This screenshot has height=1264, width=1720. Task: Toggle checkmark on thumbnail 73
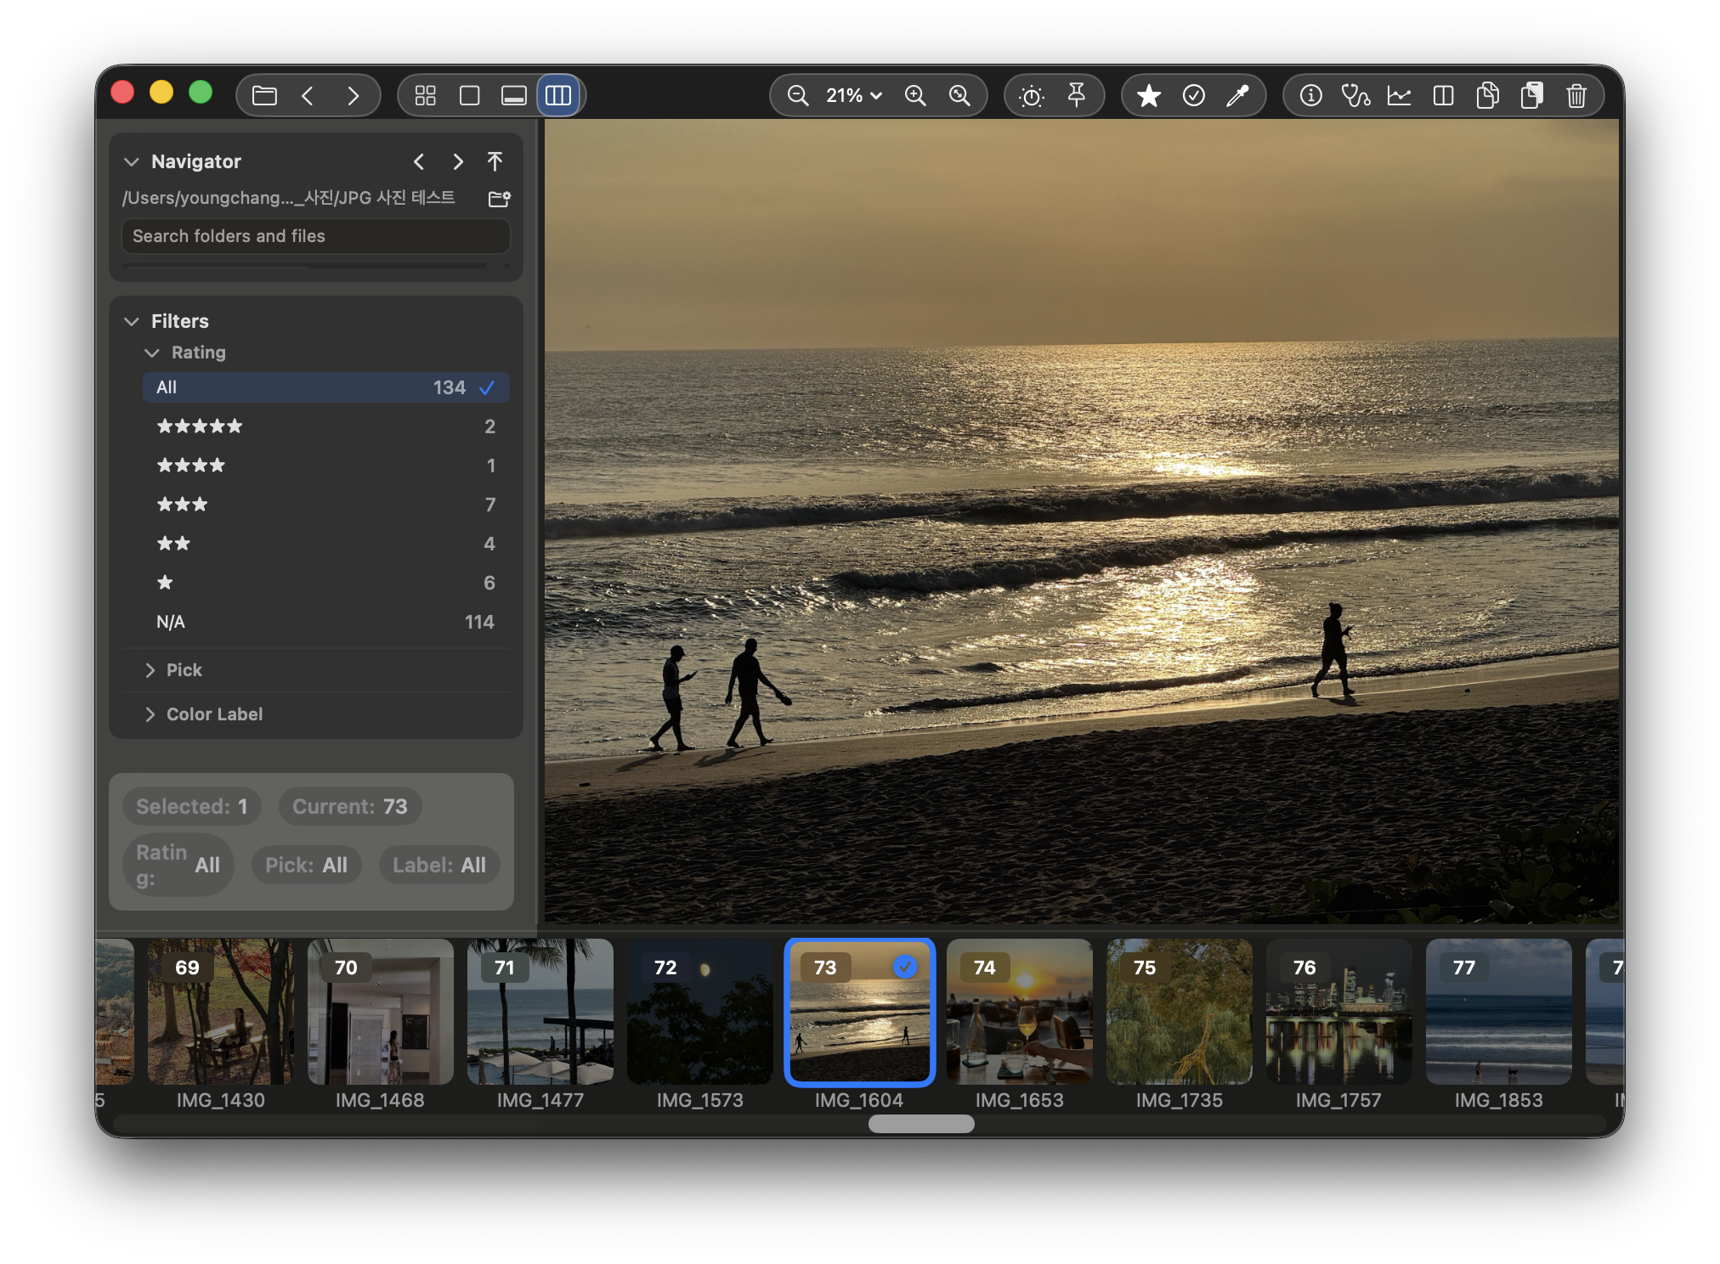[x=906, y=967]
